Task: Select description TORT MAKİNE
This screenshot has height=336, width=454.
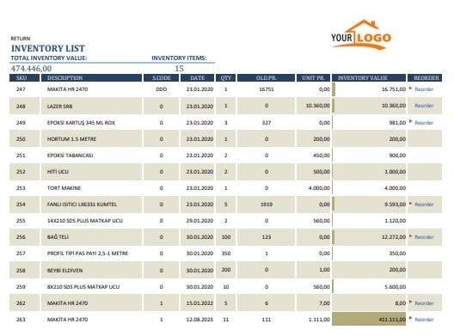Action: [x=64, y=188]
